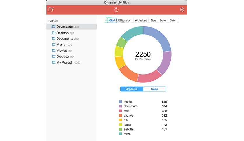Screen dimensions: 244x141
Task: Click the 2250 total items chart center
Action: [x=143, y=55]
